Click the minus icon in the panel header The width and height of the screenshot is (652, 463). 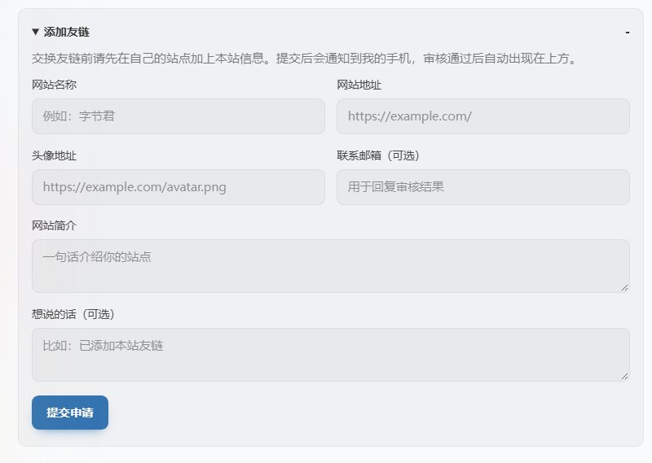pyautogui.click(x=627, y=32)
